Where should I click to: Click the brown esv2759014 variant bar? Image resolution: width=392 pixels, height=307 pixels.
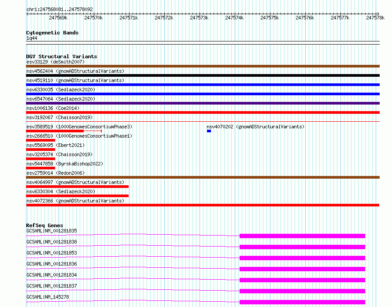click(x=203, y=177)
